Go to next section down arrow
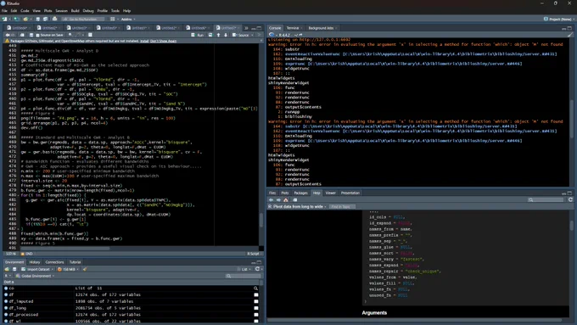577x325 pixels. 226,35
